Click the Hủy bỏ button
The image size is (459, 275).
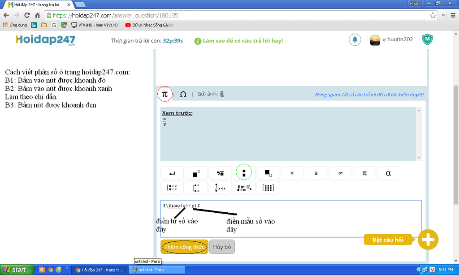222,247
